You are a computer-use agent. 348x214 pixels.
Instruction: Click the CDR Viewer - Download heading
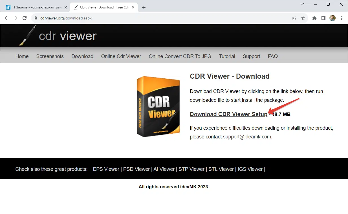230,76
